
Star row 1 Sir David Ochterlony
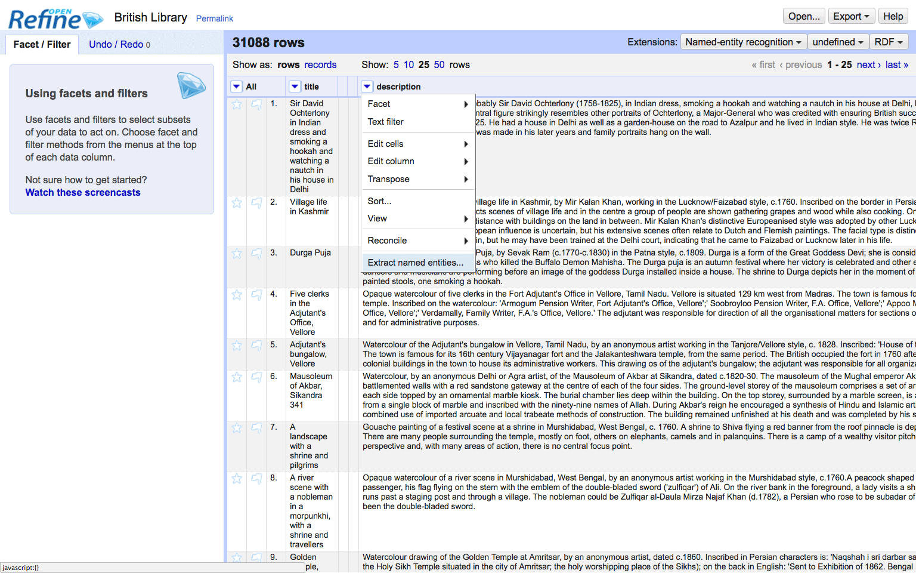pyautogui.click(x=237, y=104)
